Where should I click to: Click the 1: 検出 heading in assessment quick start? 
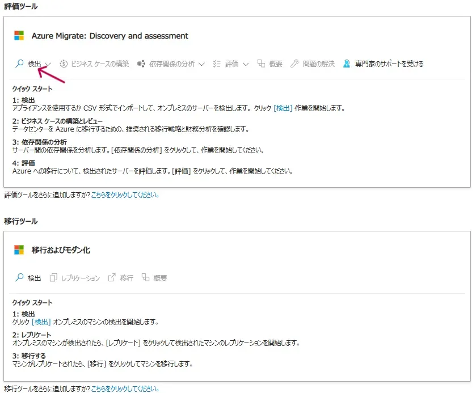(24, 100)
